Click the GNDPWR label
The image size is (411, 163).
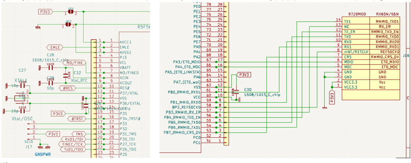pos(43,154)
